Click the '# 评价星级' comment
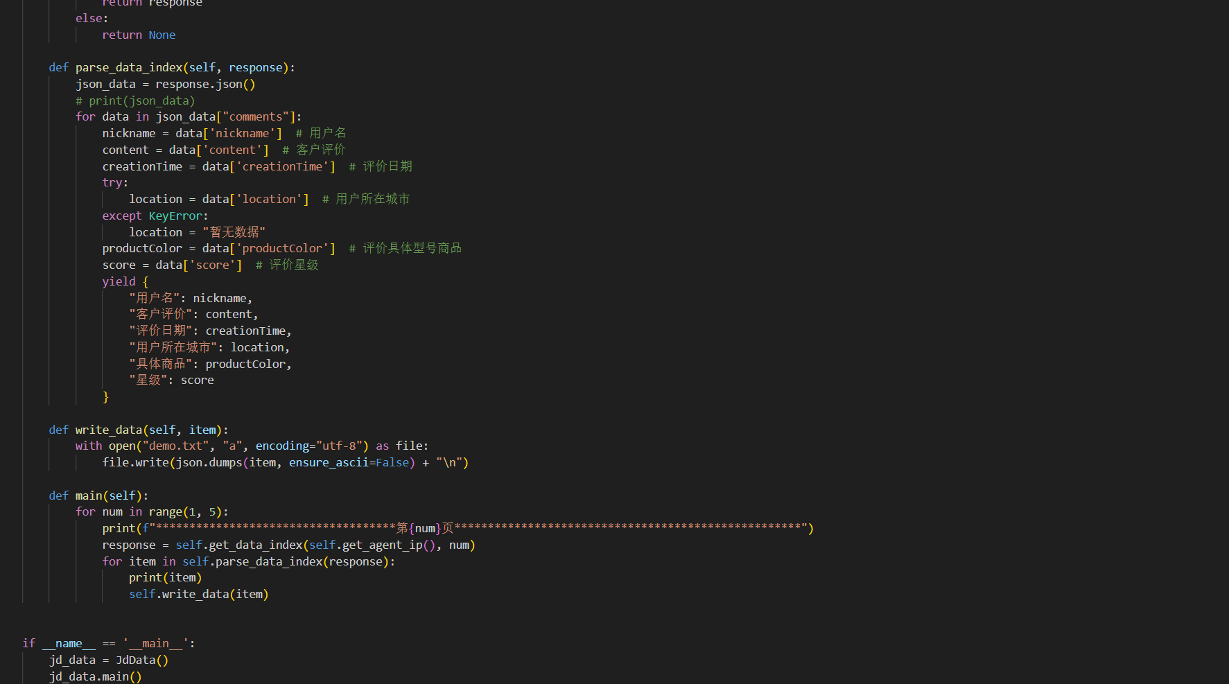 (x=287, y=265)
